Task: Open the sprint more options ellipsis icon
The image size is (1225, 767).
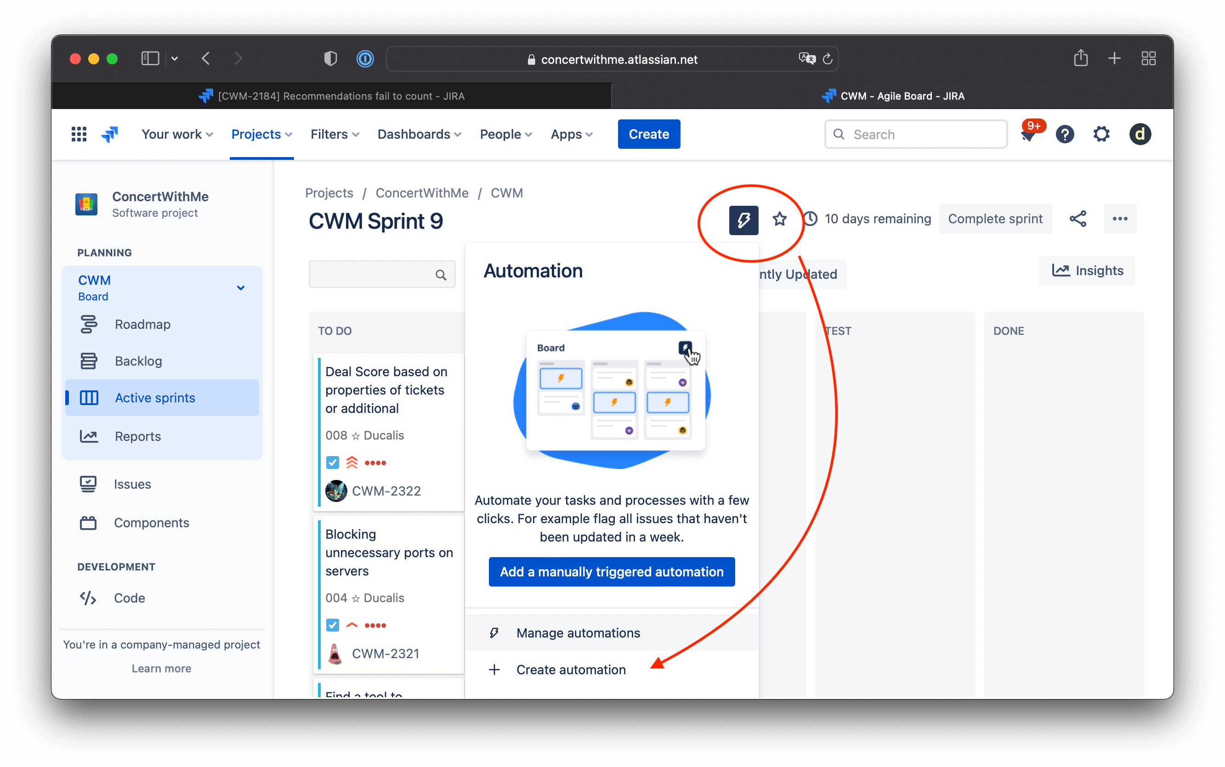Action: (x=1120, y=219)
